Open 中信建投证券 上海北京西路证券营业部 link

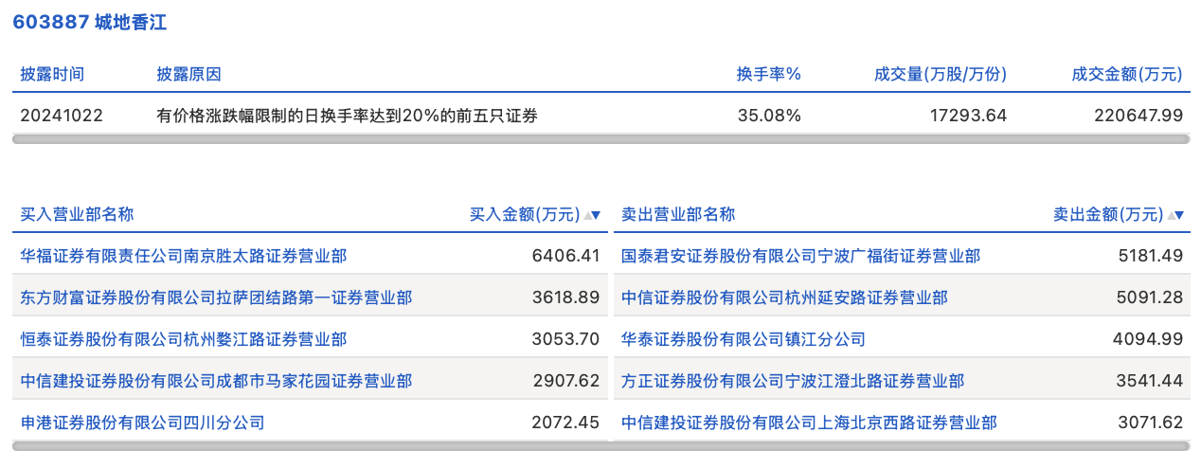[x=809, y=423]
